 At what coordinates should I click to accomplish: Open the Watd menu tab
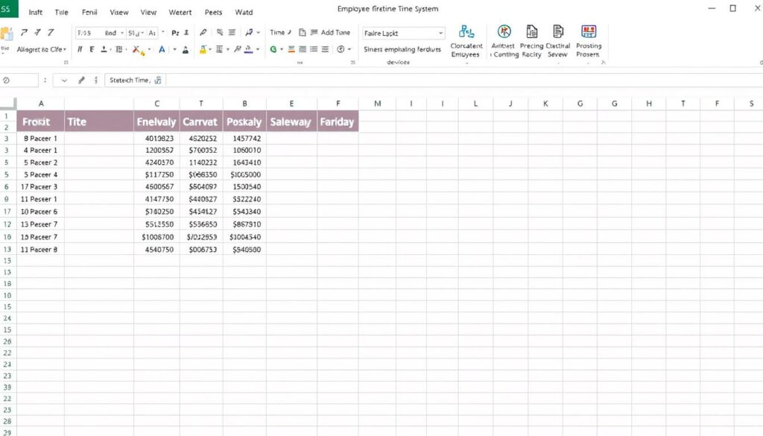tap(244, 12)
